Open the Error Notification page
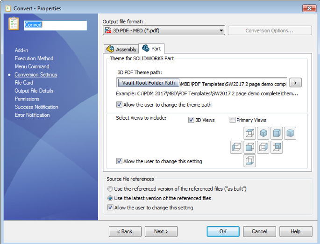The width and height of the screenshot is (320, 244). pos(32,115)
